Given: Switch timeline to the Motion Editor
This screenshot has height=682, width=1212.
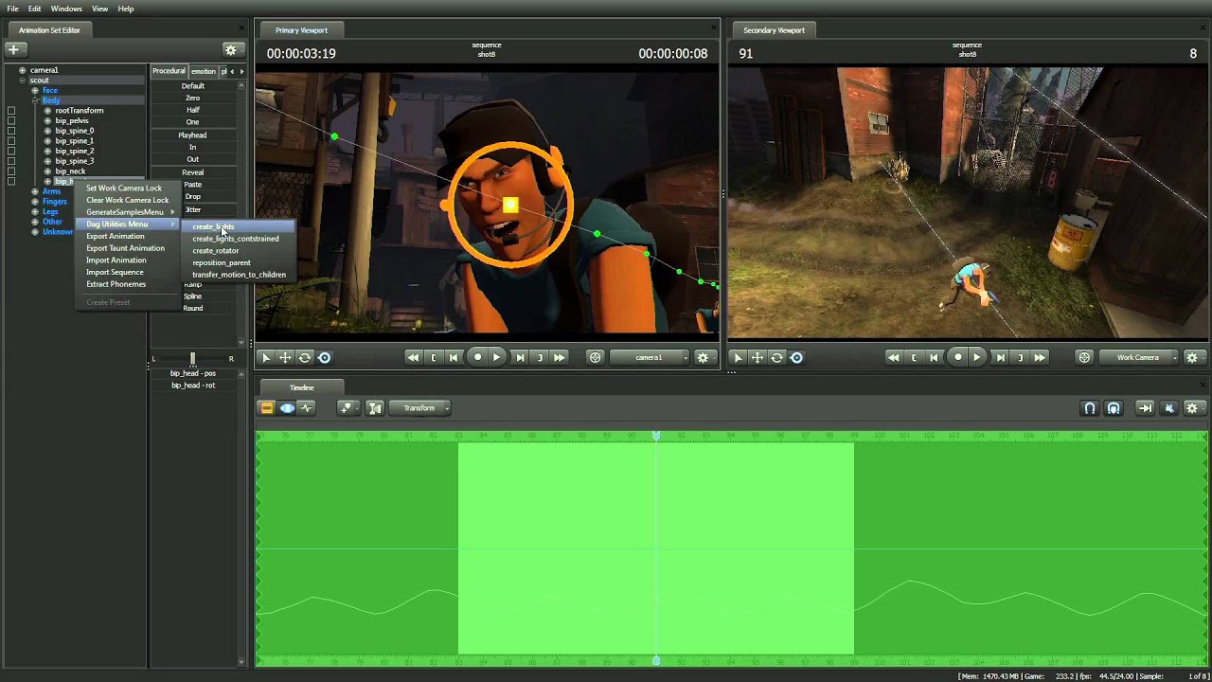Looking at the screenshot, I should 287,408.
